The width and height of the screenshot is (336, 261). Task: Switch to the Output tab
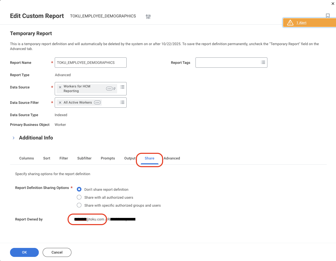[x=130, y=158]
